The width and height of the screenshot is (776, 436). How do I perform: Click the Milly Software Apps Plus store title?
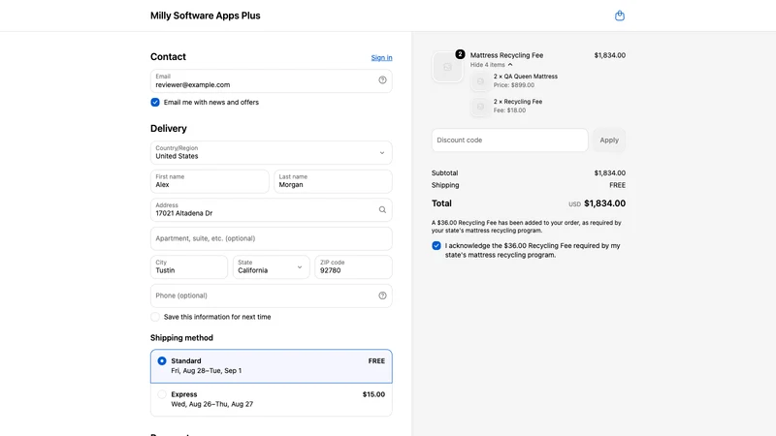pyautogui.click(x=206, y=16)
